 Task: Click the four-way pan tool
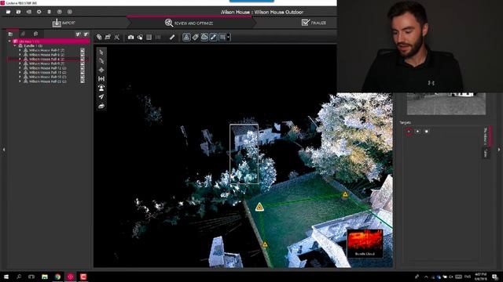101,70
